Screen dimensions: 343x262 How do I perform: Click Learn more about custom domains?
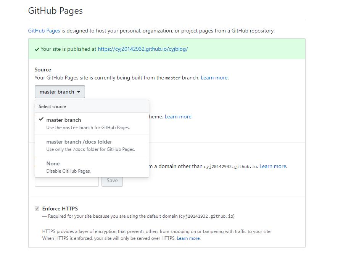273,166
